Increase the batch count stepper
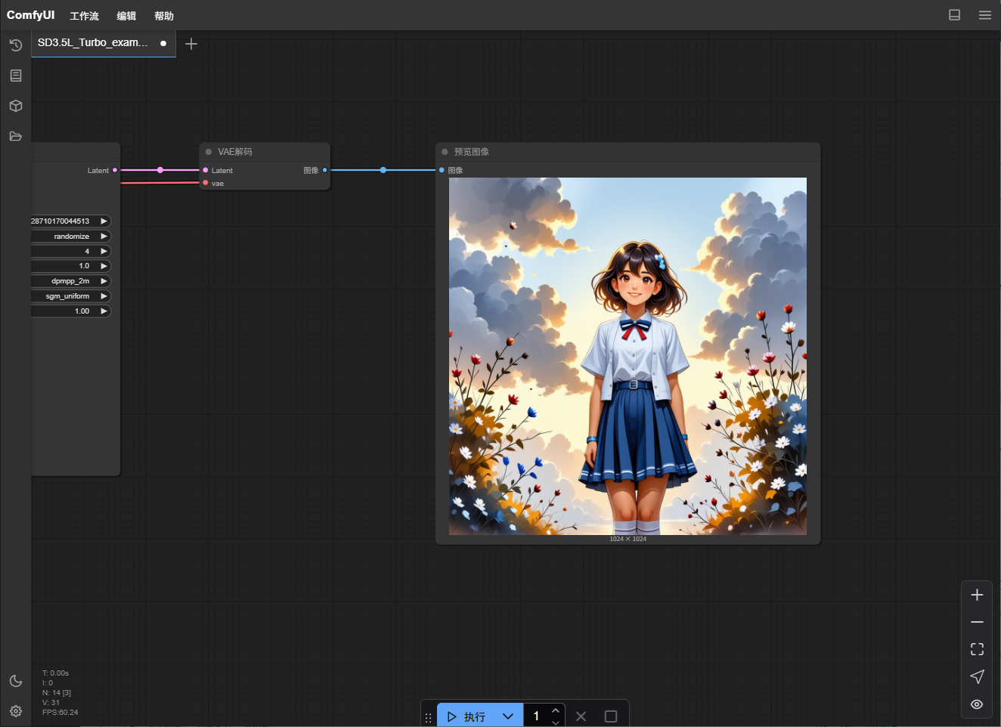The height and width of the screenshot is (727, 1001). coord(556,710)
